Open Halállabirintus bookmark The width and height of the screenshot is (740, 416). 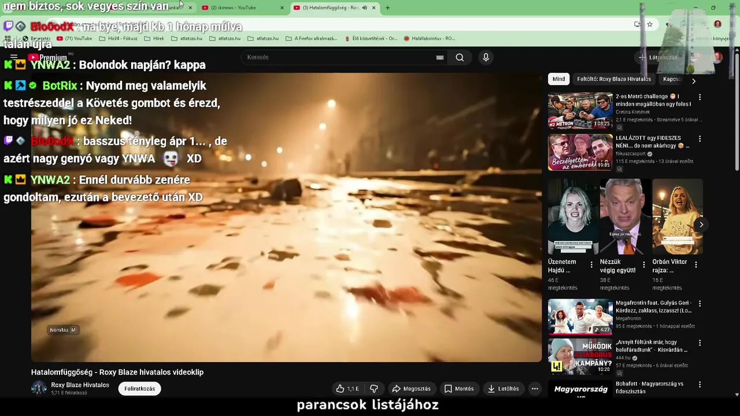[x=430, y=39]
